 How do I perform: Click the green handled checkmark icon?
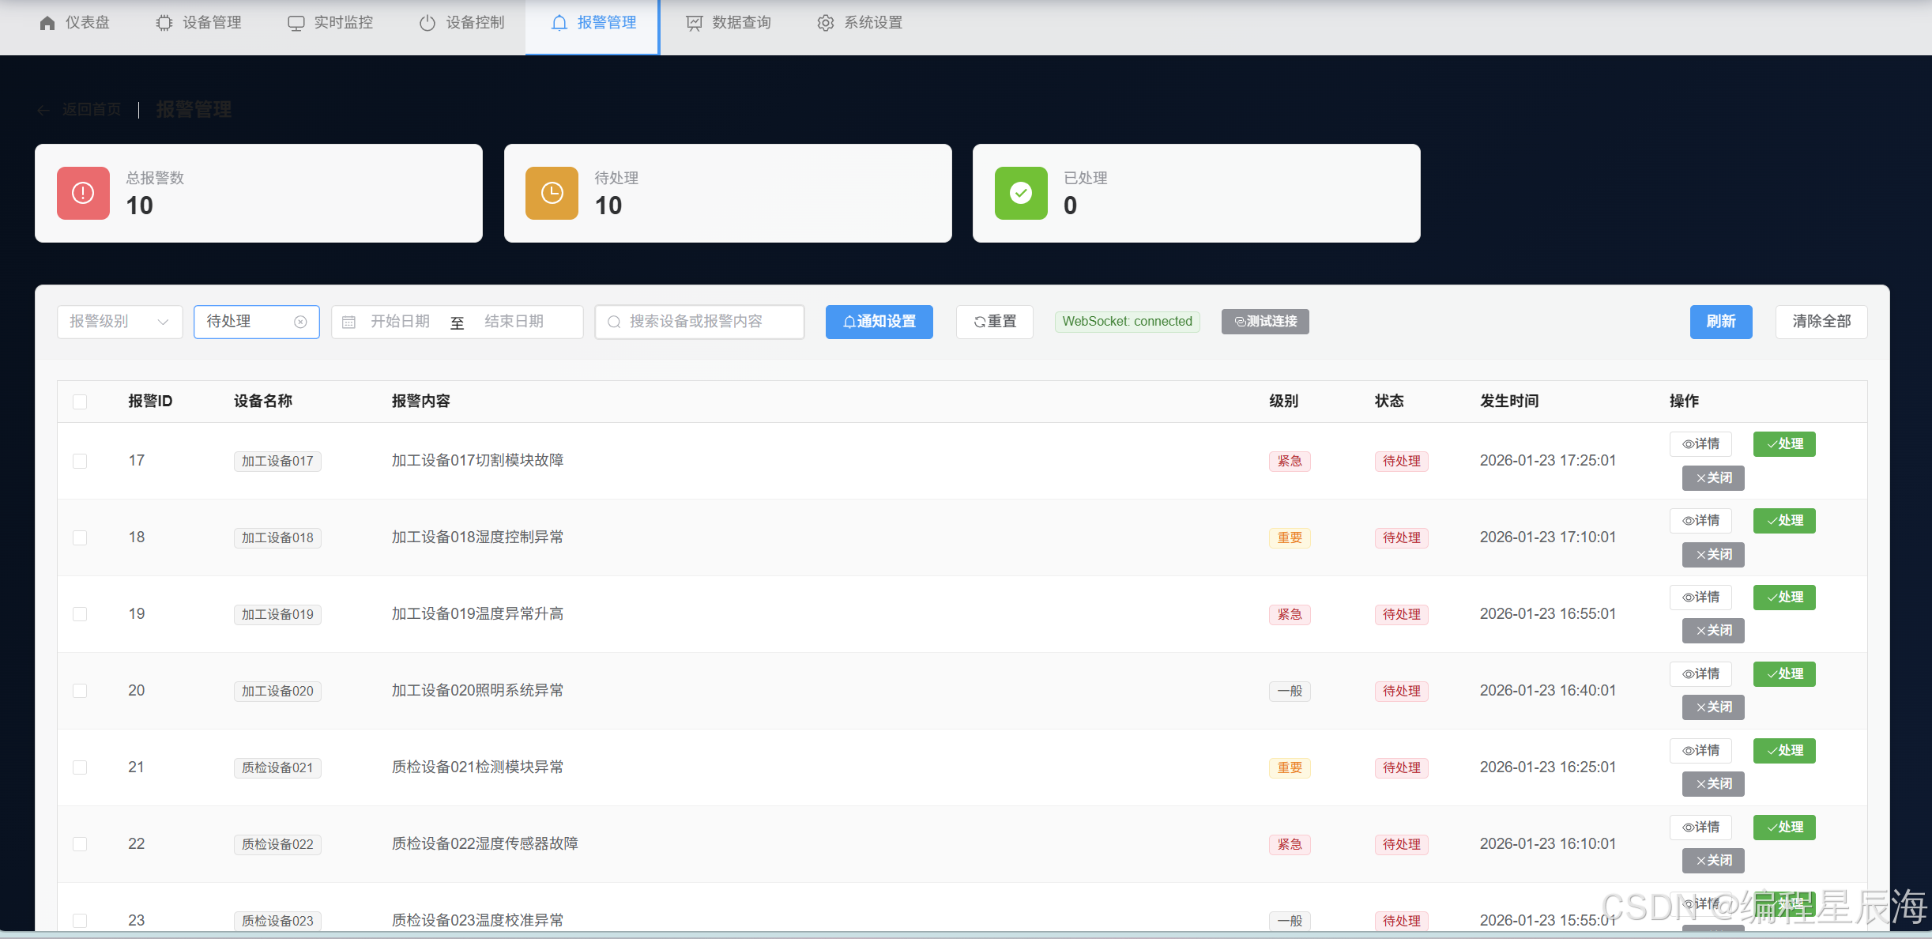click(1020, 193)
